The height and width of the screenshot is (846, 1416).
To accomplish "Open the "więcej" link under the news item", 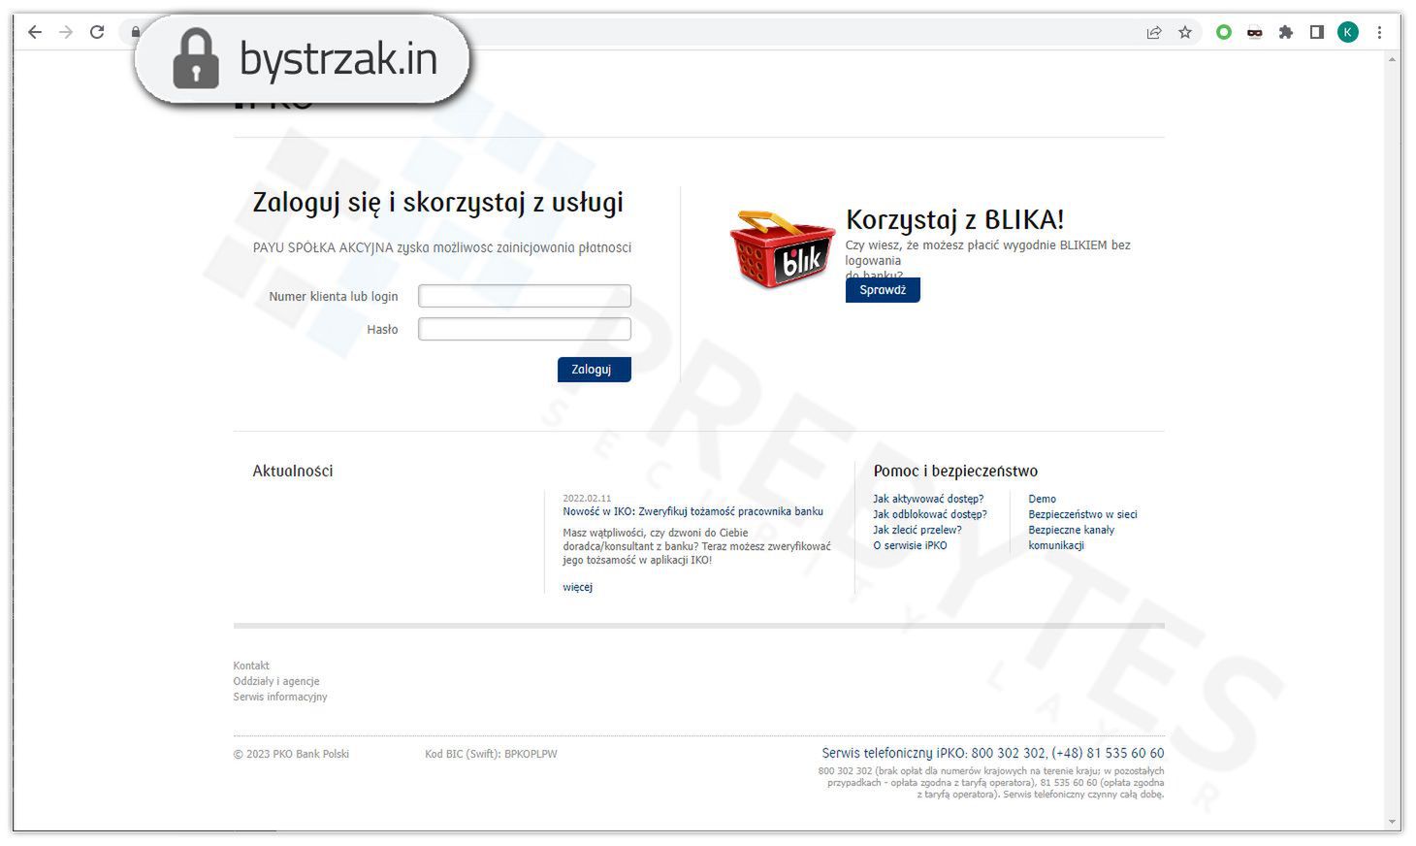I will (x=576, y=587).
